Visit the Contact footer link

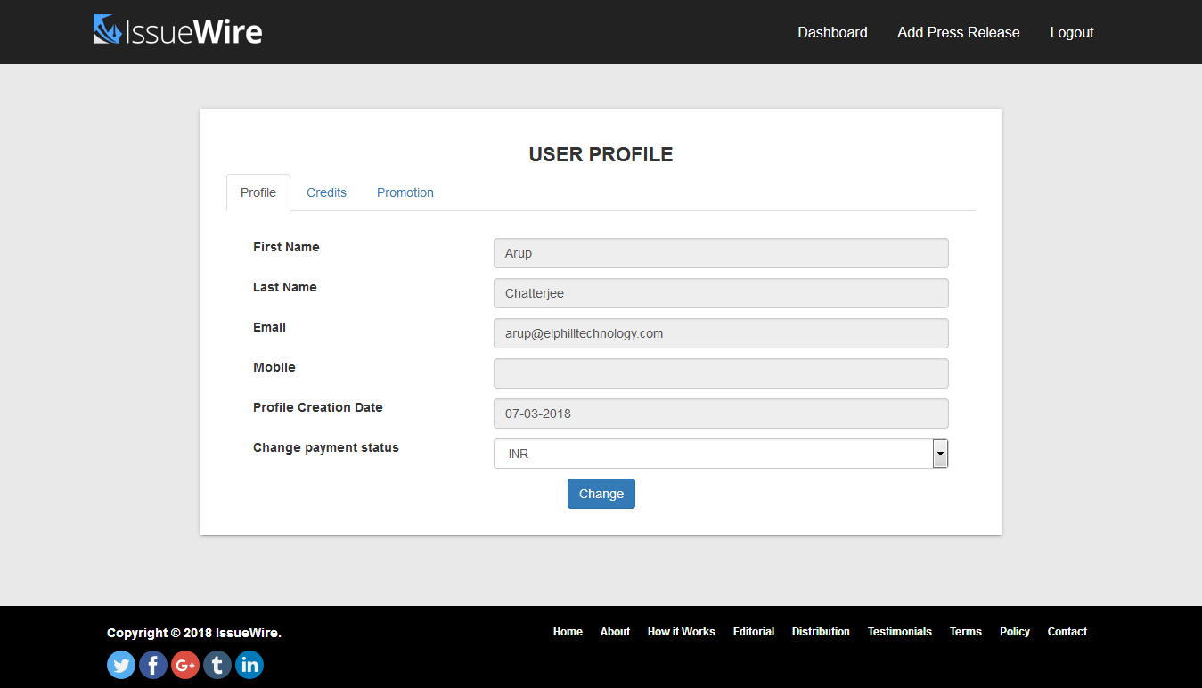pyautogui.click(x=1067, y=632)
